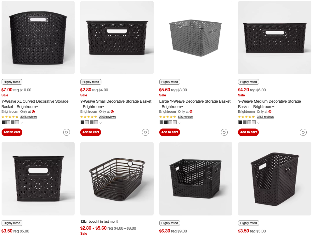
Task: View the gray Large Y-Weave basket image
Action: tap(196, 37)
